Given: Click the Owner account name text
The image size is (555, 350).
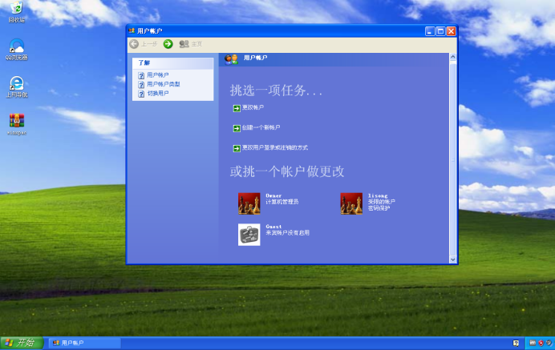Looking at the screenshot, I should pyautogui.click(x=273, y=196).
